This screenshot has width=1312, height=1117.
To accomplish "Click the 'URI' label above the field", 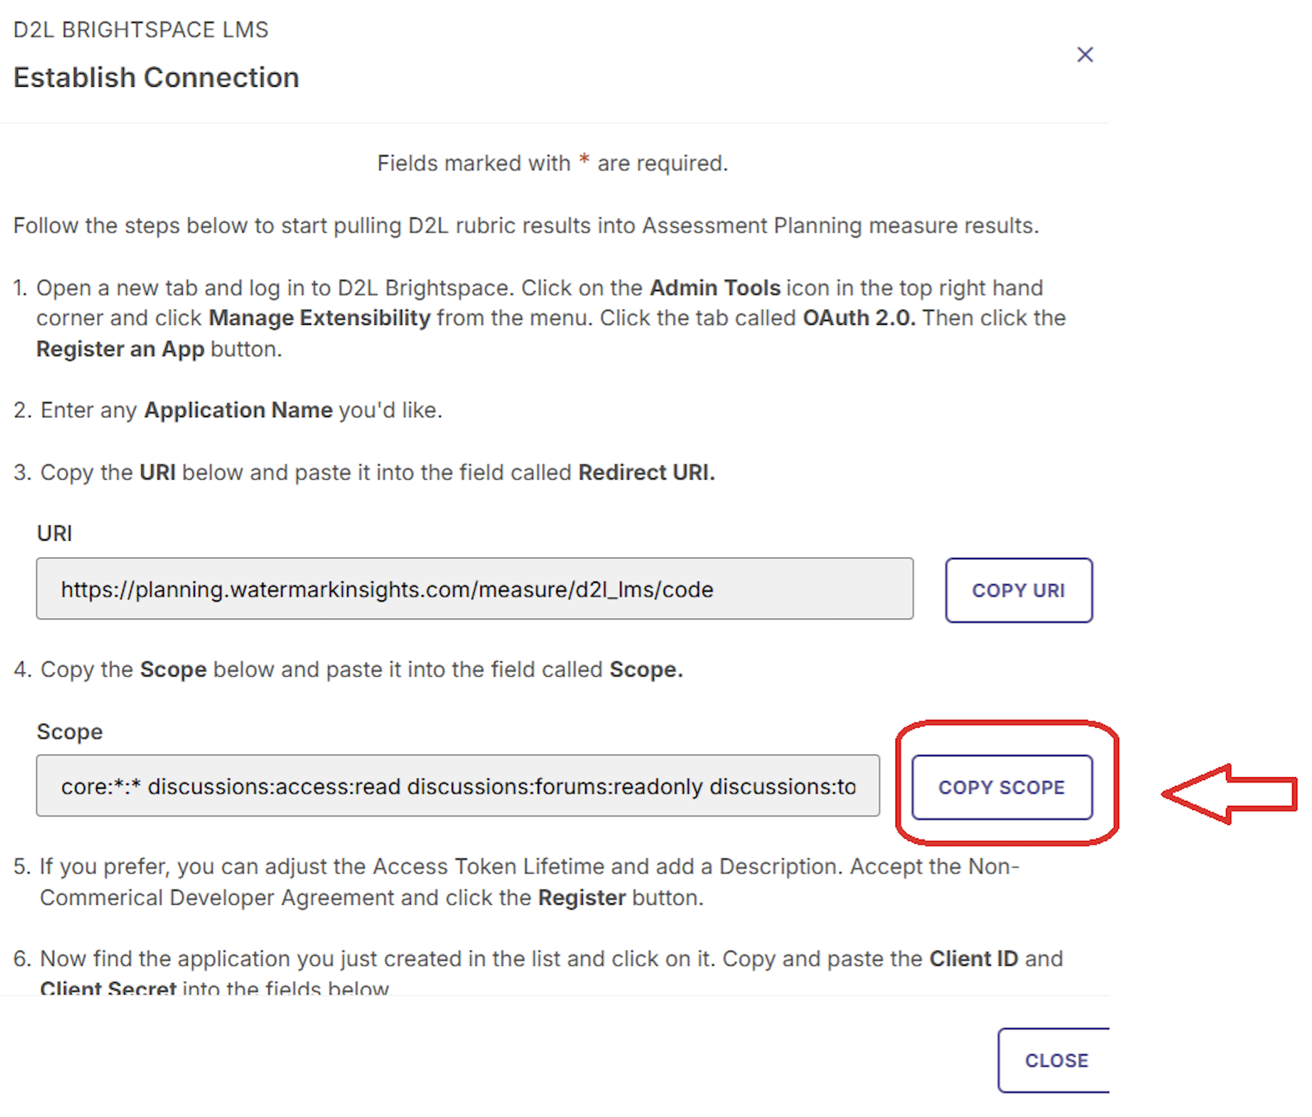I will 54,533.
